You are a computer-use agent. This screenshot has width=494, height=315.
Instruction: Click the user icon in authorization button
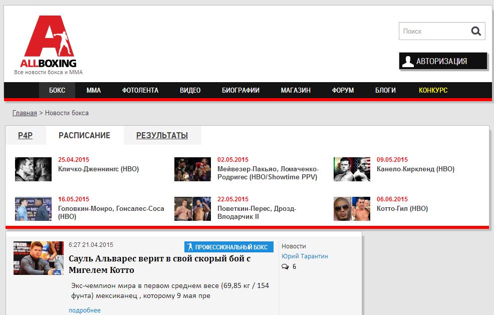pos(408,61)
